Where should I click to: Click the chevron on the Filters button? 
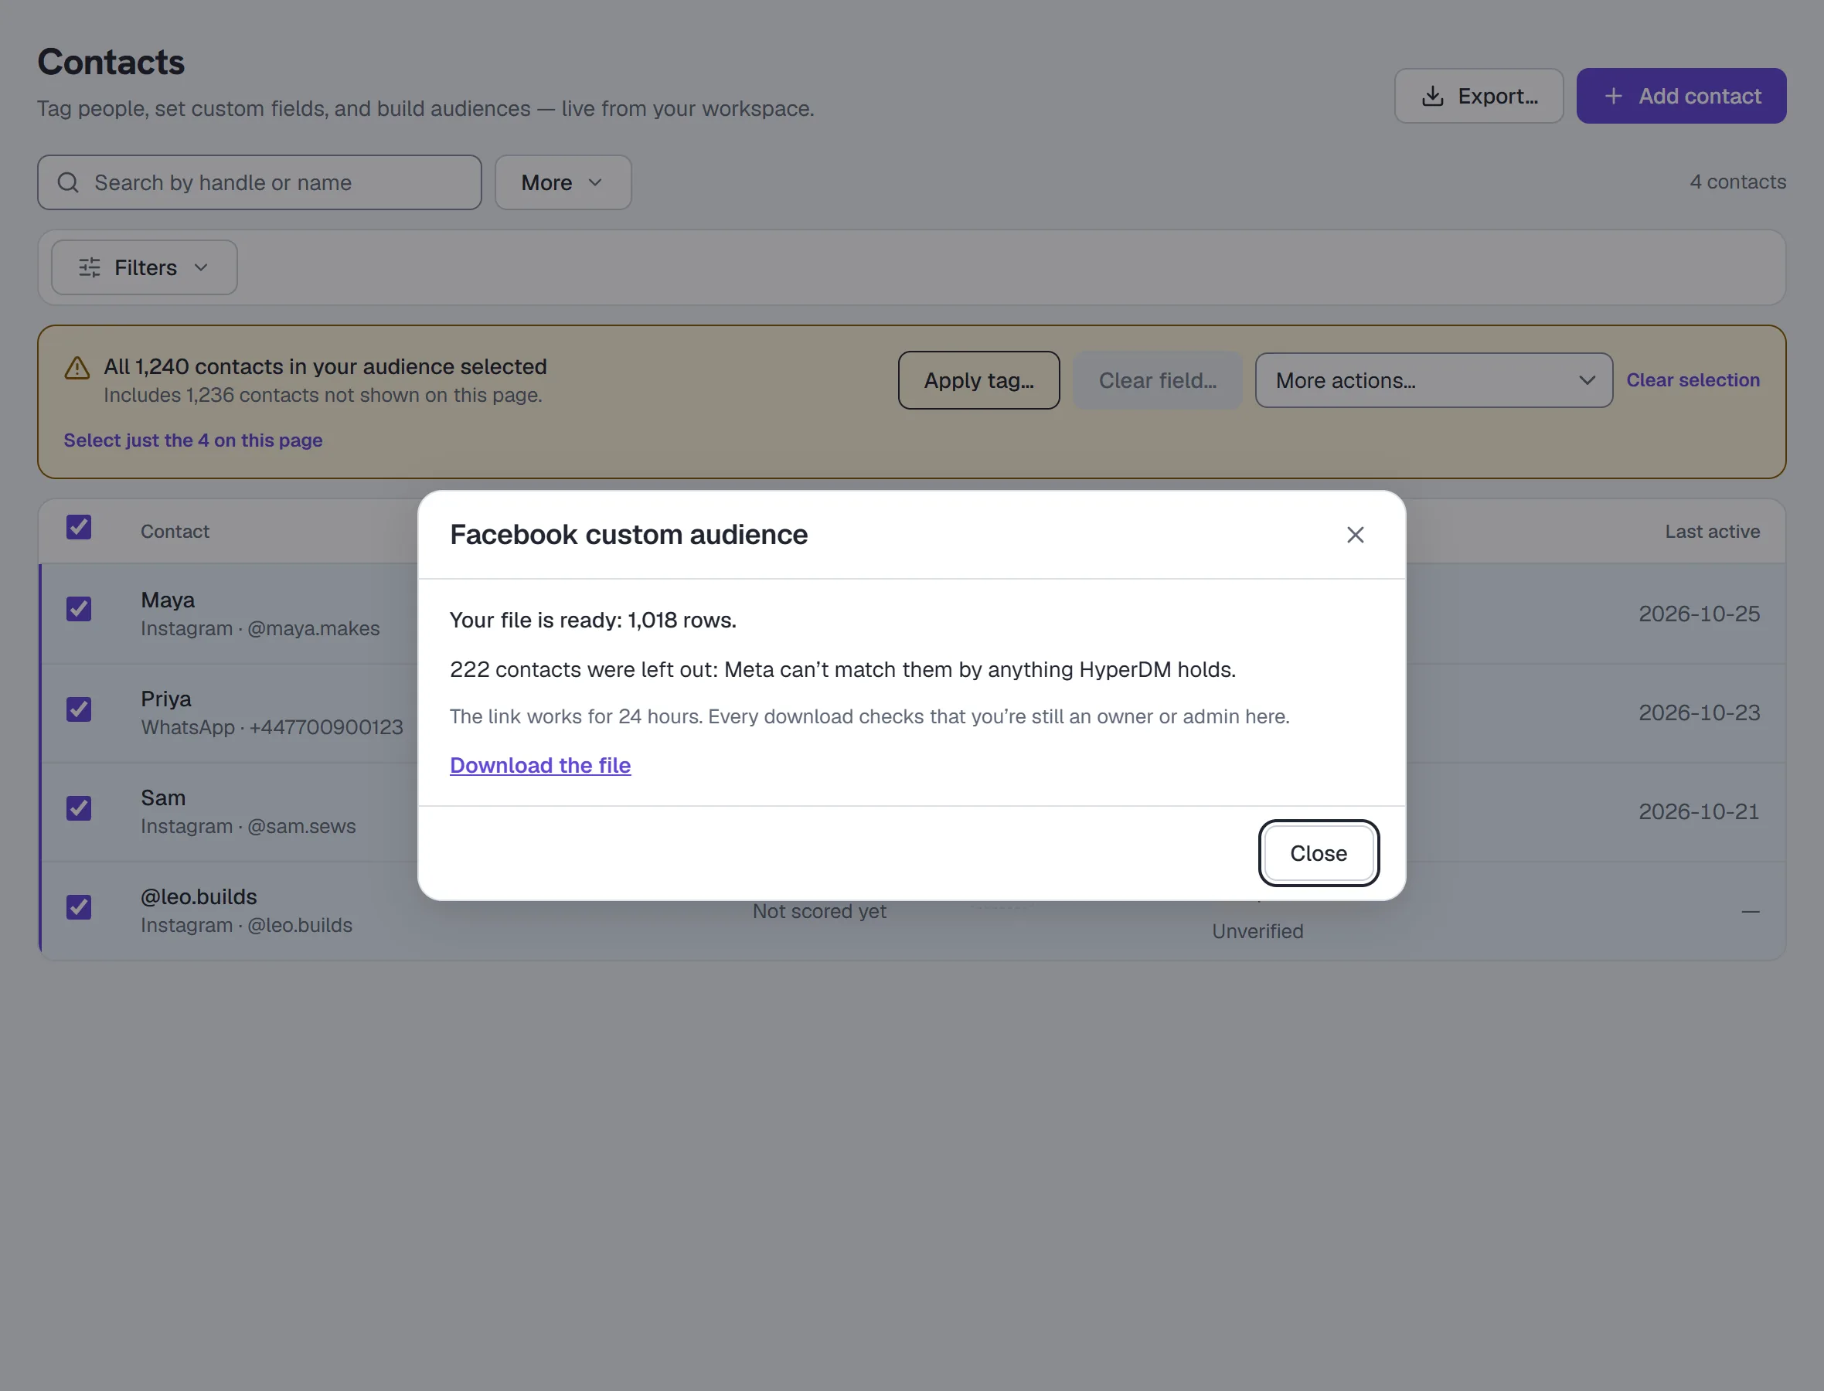(200, 267)
